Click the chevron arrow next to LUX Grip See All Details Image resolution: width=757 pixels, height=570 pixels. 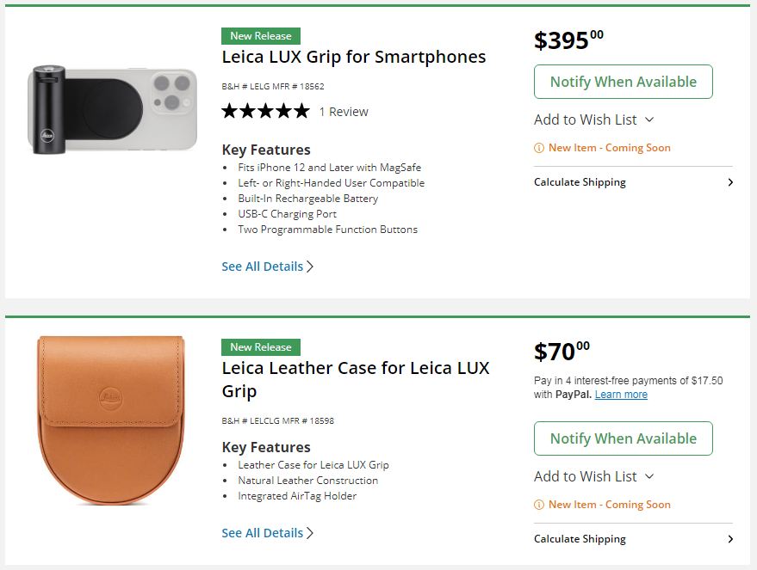click(310, 267)
